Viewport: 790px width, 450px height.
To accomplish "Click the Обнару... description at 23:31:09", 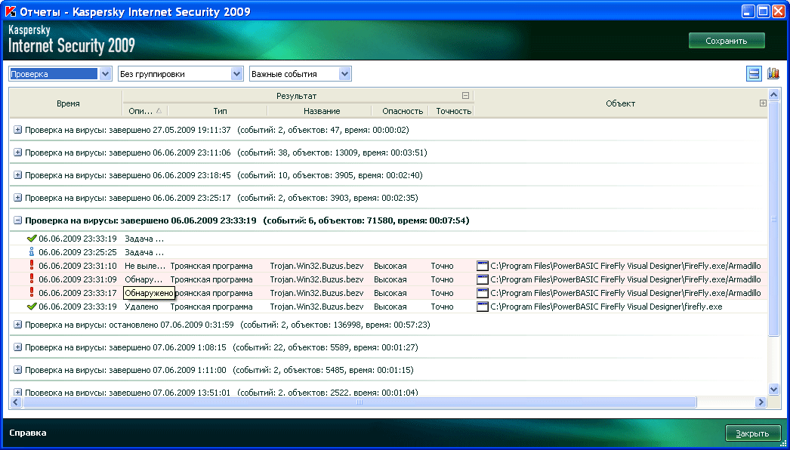I will point(144,279).
